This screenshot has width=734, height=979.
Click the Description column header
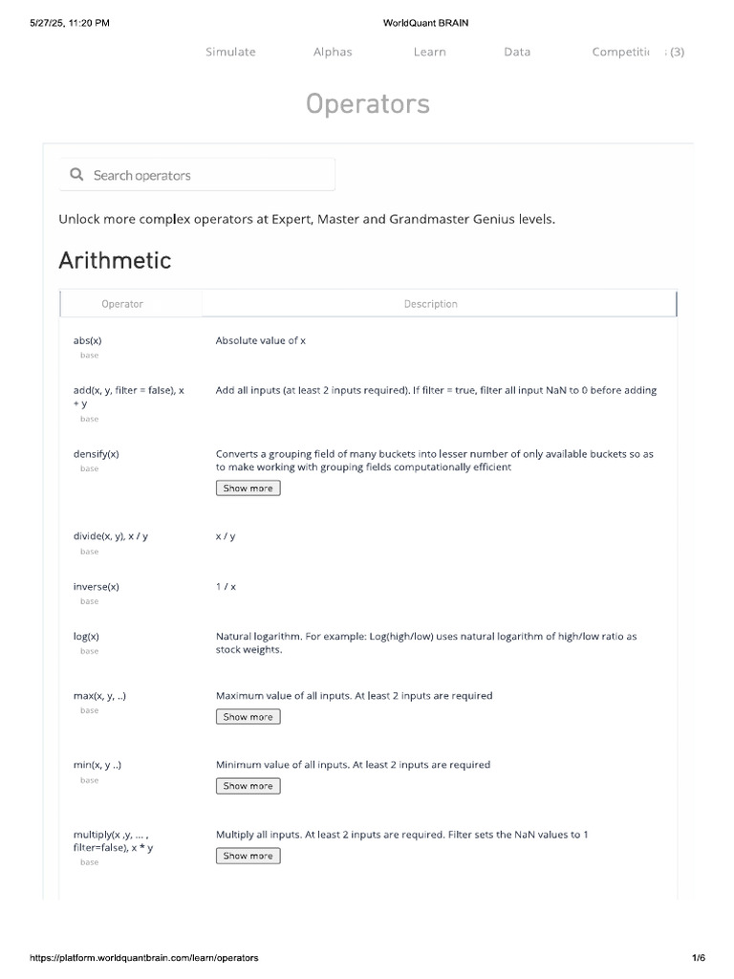430,304
